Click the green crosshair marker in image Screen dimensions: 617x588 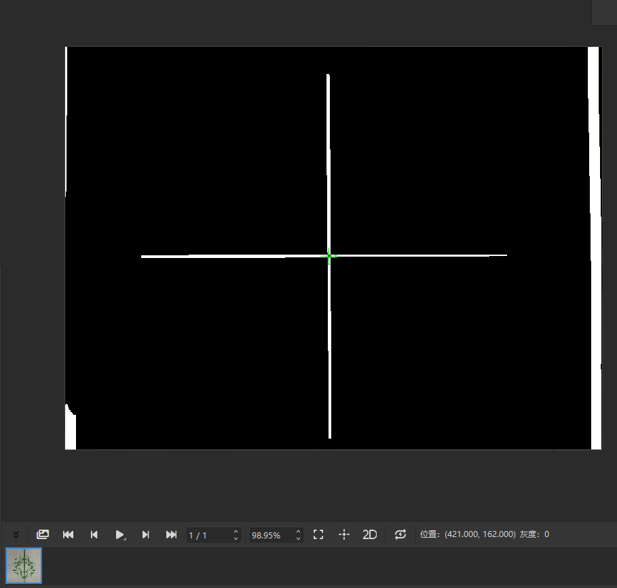(x=329, y=256)
